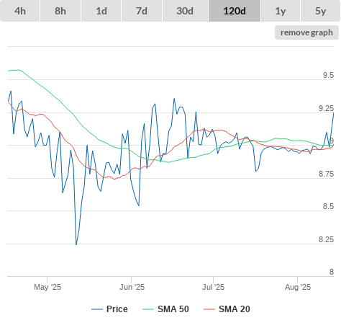This screenshot has width=341, height=328.
Task: Click the remove graph button
Action: click(306, 32)
